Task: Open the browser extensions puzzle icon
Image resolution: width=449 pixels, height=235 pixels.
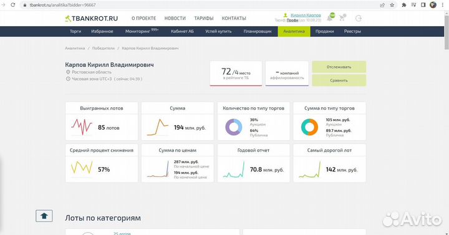Action: [403, 5]
